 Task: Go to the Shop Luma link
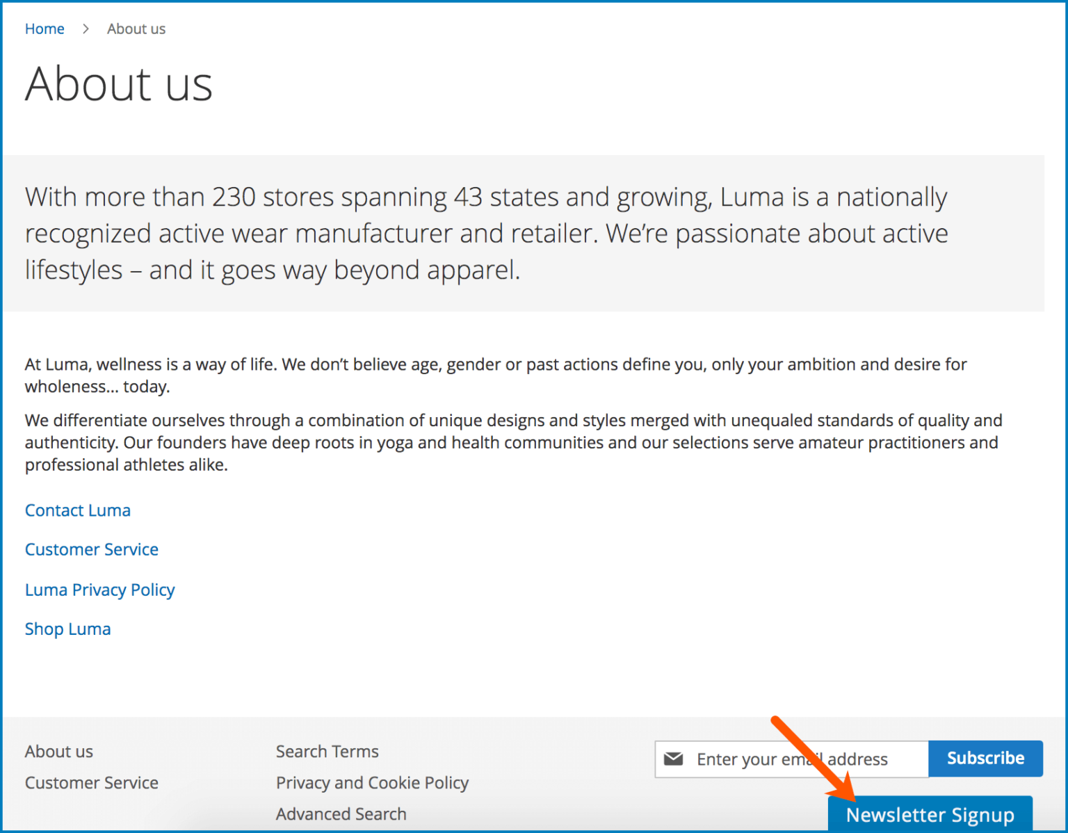click(x=67, y=629)
